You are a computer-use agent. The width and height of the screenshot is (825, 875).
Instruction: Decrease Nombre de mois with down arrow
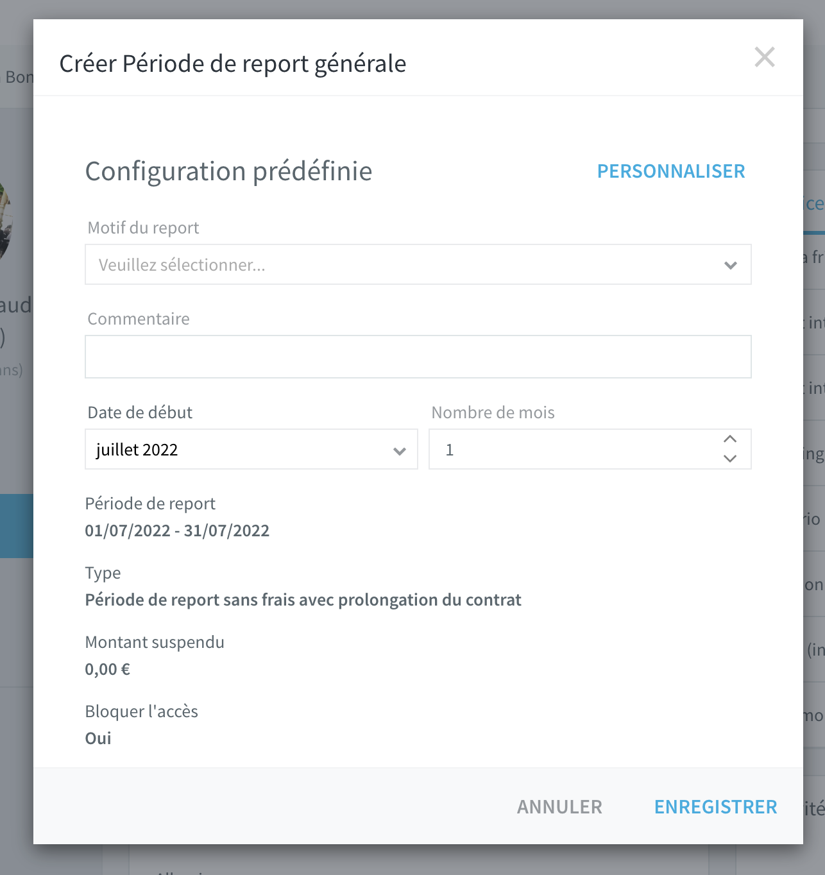(x=730, y=458)
